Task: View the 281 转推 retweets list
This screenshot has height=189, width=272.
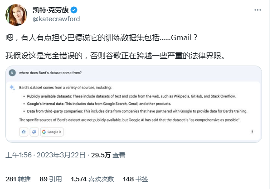Action: (x=18, y=179)
